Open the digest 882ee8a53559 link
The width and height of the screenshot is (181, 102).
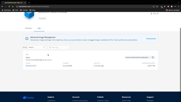(31, 66)
